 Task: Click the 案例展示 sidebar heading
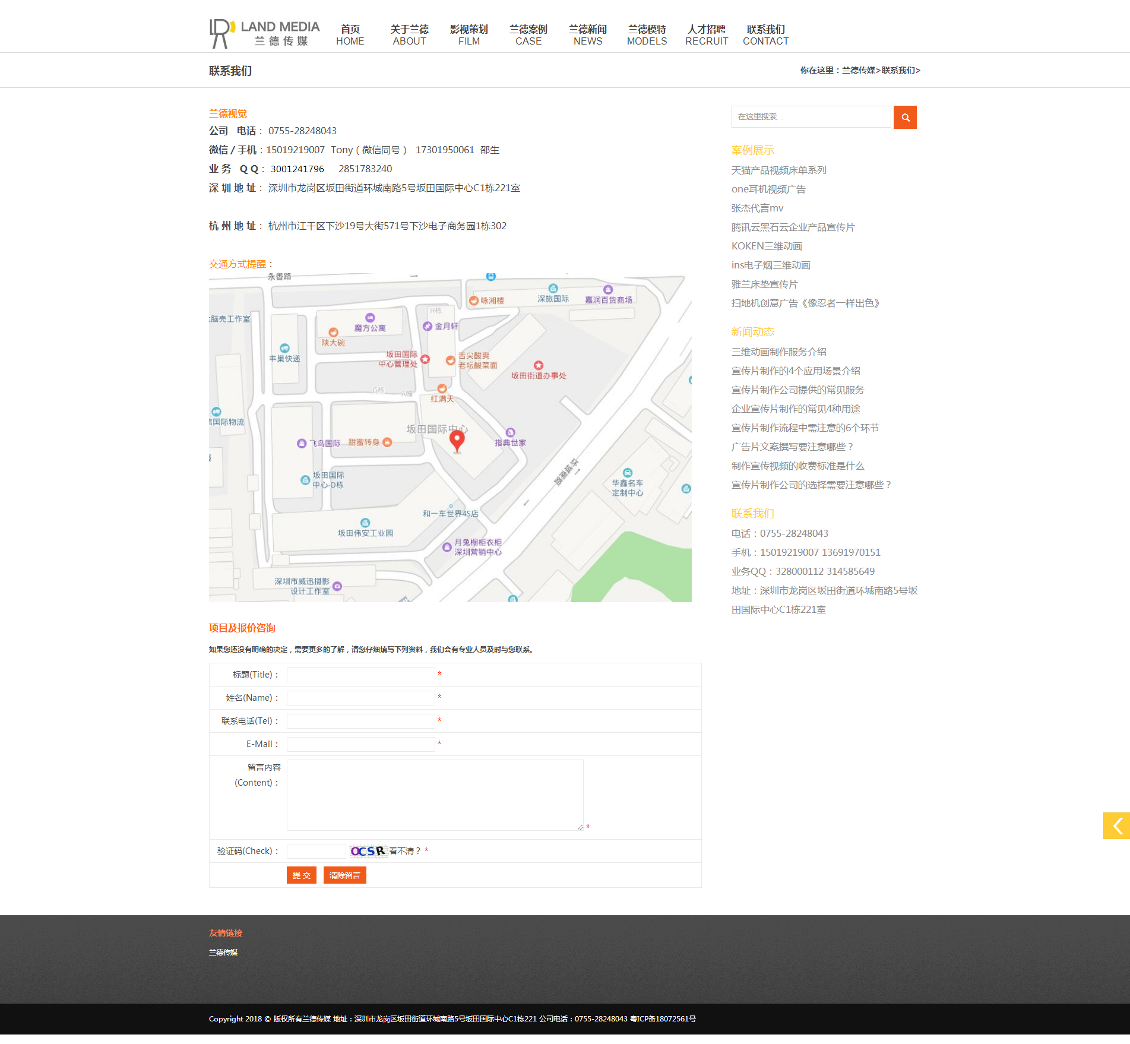[x=753, y=150]
